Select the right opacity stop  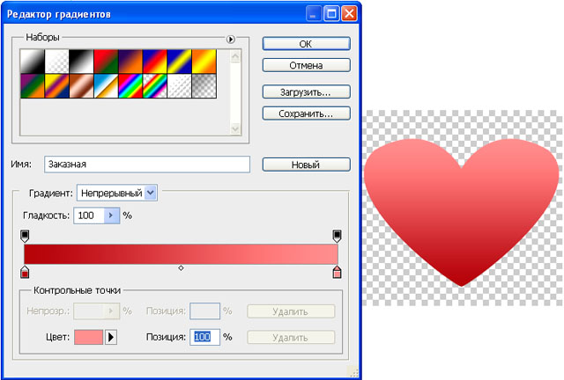337,236
